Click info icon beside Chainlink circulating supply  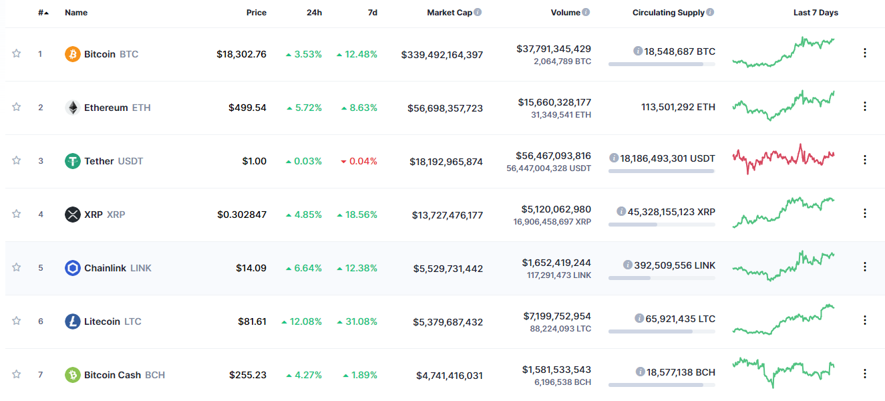pos(627,265)
